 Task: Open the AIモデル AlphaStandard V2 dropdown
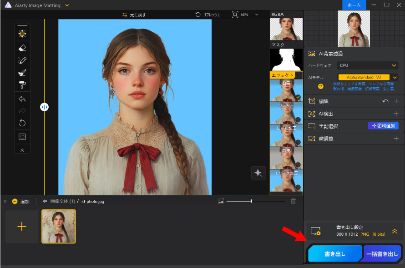tap(368, 78)
